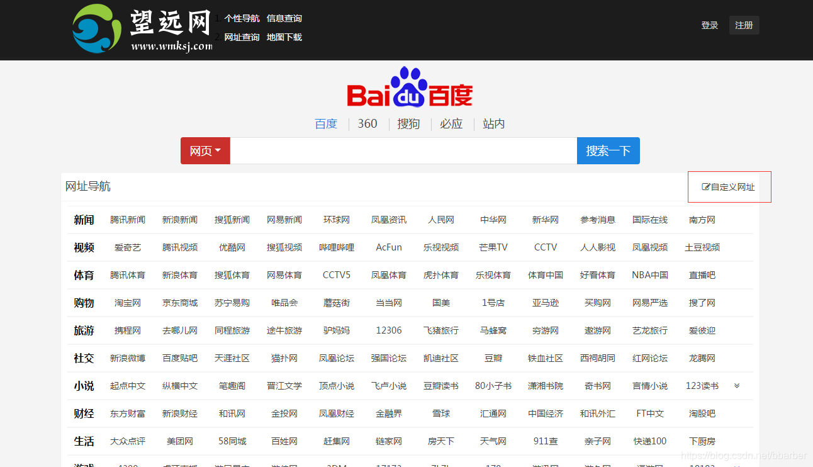
Task: Open 豆瓣 link in 社交 row
Action: click(493, 358)
